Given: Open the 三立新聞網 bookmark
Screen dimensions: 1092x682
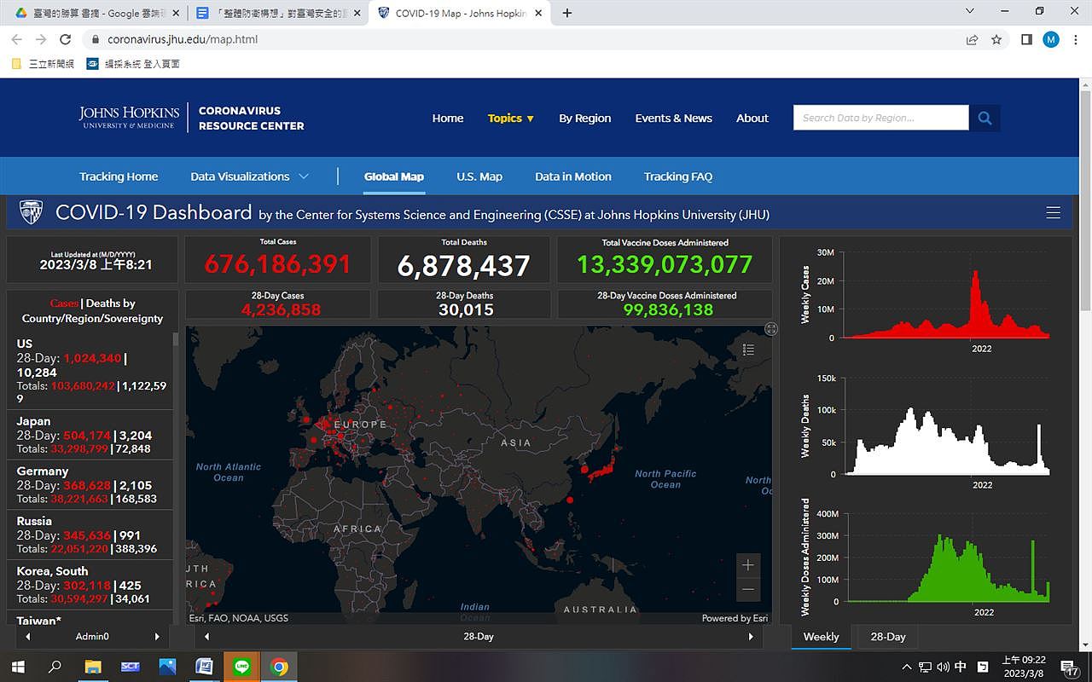Looking at the screenshot, I should [44, 64].
